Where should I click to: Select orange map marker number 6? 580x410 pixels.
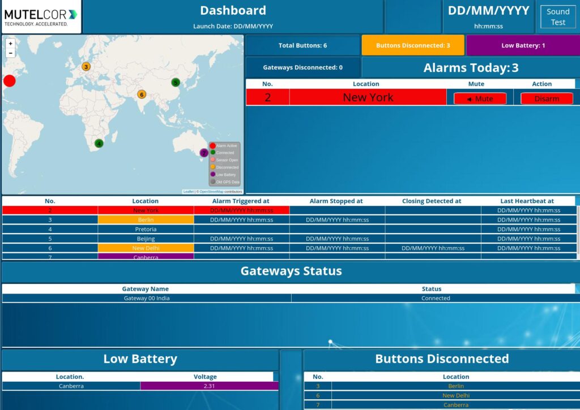click(x=142, y=94)
